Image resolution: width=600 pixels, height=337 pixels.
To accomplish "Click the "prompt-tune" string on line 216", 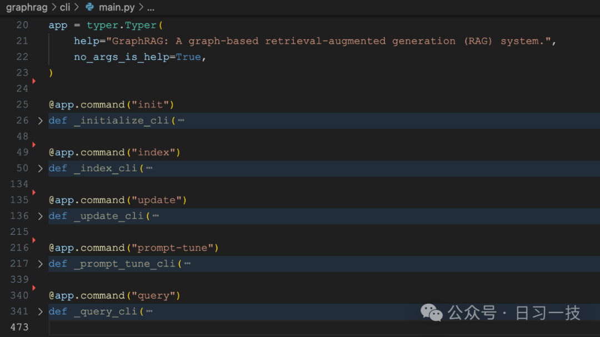I will click(x=172, y=248).
